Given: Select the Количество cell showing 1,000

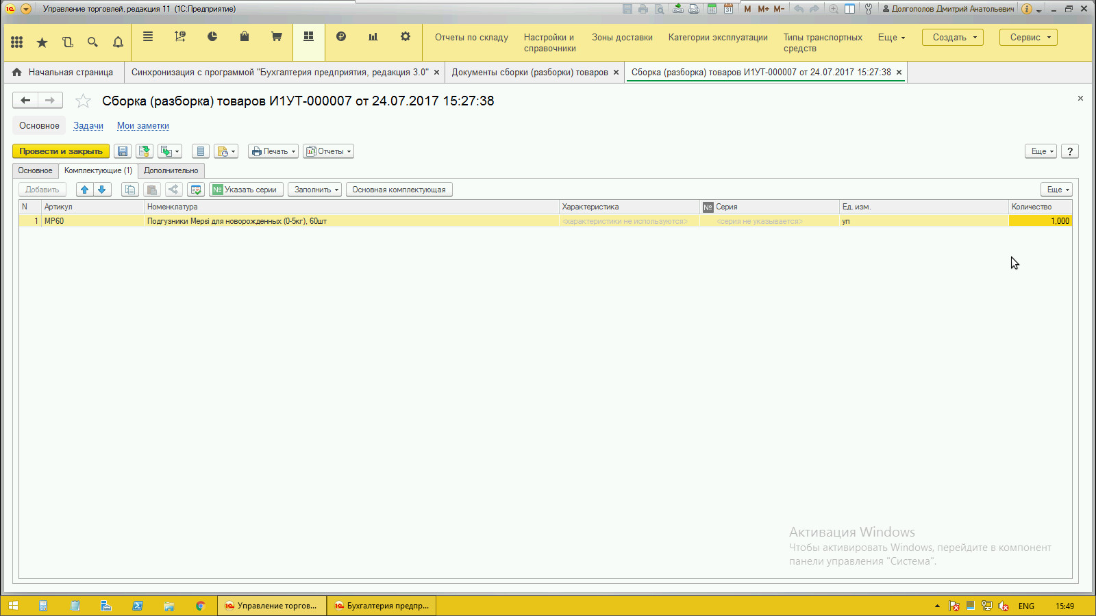Looking at the screenshot, I should pyautogui.click(x=1040, y=221).
